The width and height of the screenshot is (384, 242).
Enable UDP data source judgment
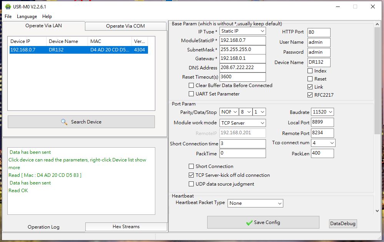(x=191, y=184)
